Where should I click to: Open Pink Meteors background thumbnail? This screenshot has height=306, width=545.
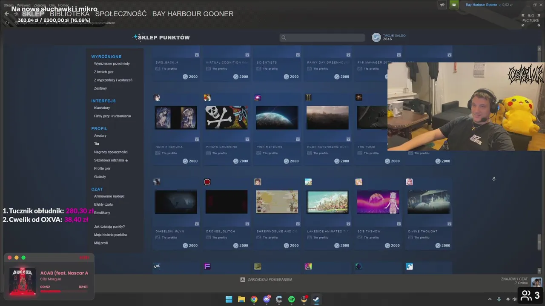tap(277, 118)
